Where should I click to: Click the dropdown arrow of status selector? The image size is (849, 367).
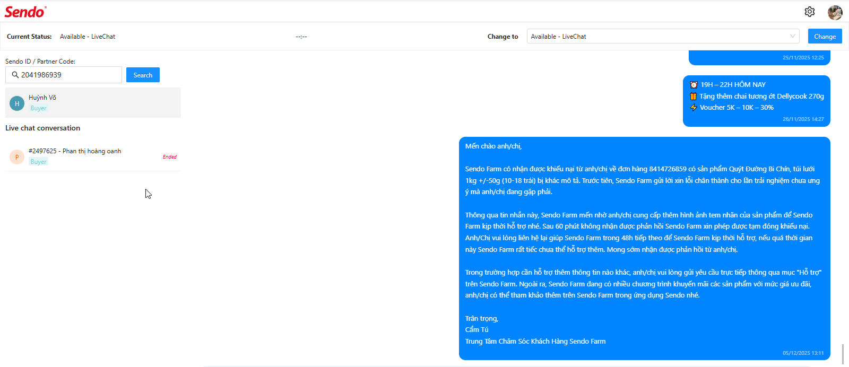pos(793,36)
